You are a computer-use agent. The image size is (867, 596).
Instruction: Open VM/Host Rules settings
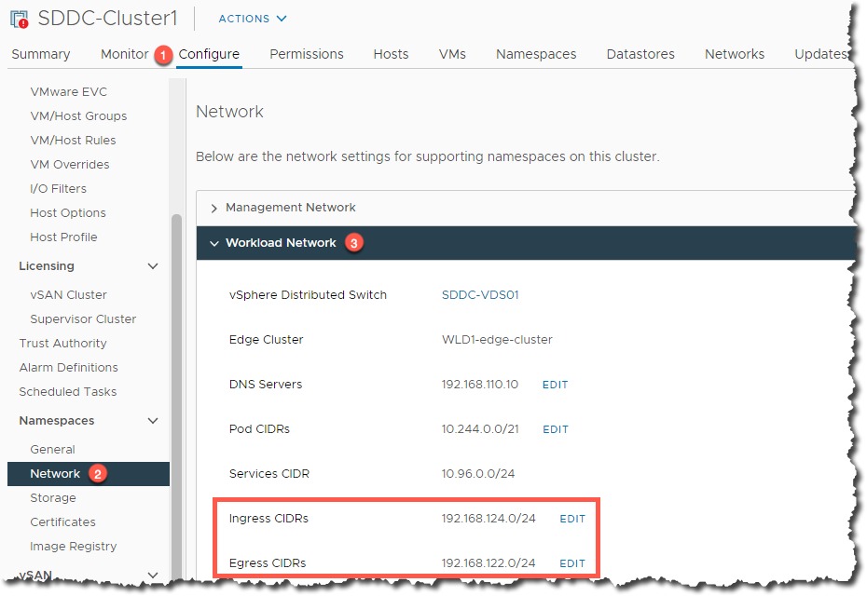click(73, 141)
